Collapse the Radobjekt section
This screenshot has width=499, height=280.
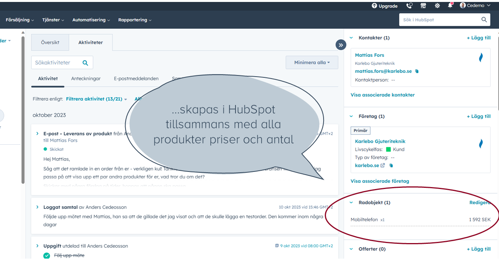(351, 203)
